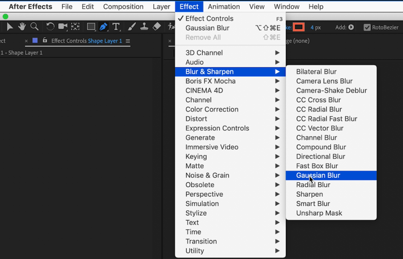Choose Gaussian Blur from the submenu
The image size is (403, 259).
[x=318, y=176]
